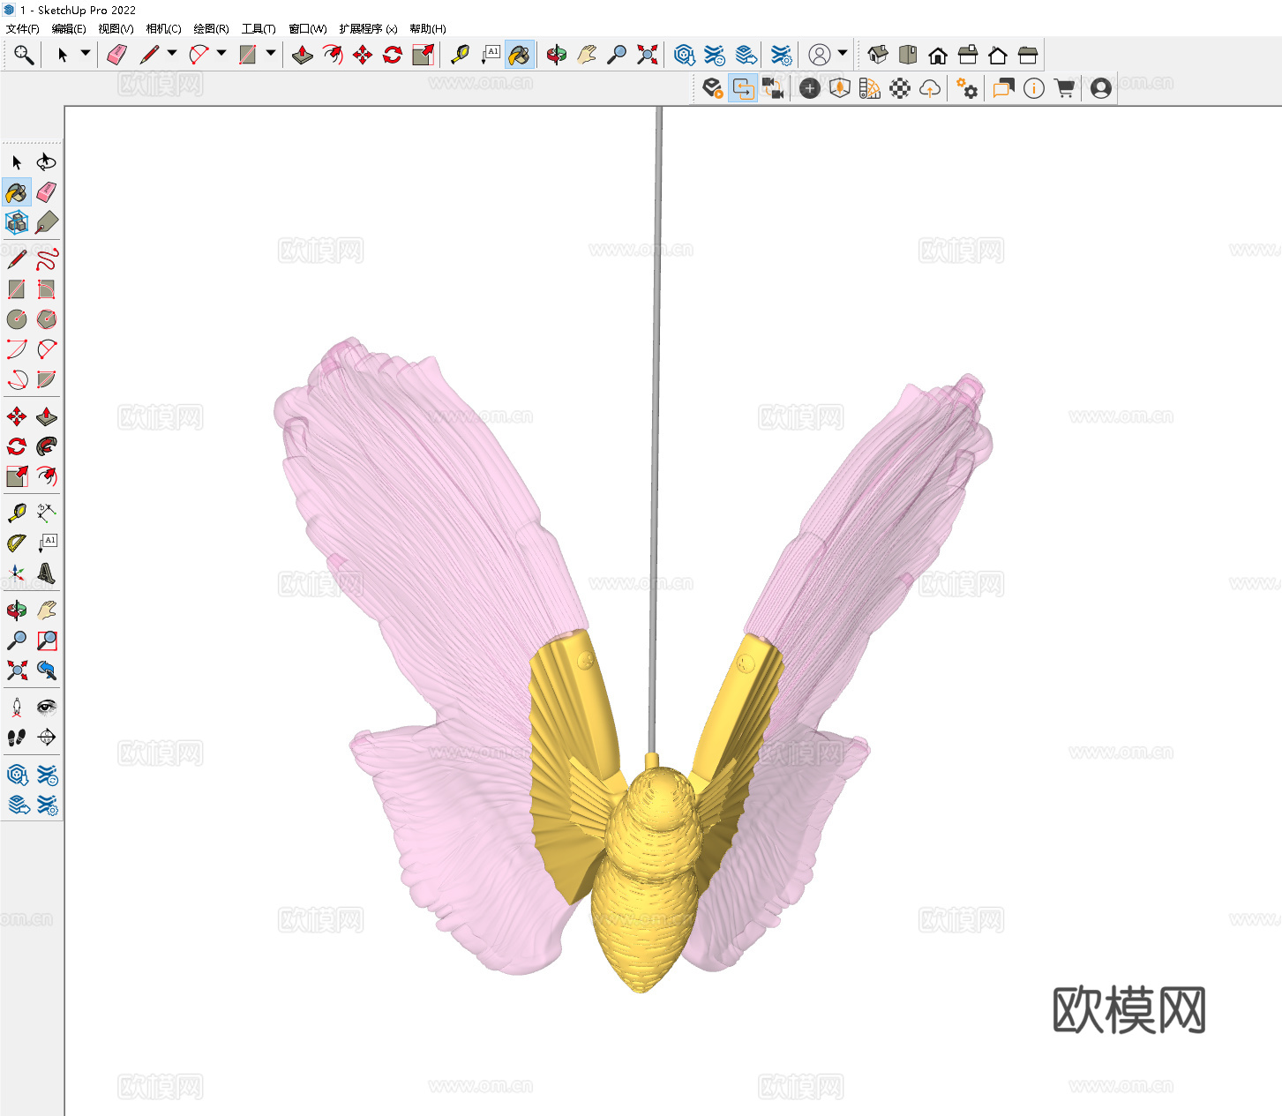
Task: Click the Iso view house button
Action: coord(877,54)
